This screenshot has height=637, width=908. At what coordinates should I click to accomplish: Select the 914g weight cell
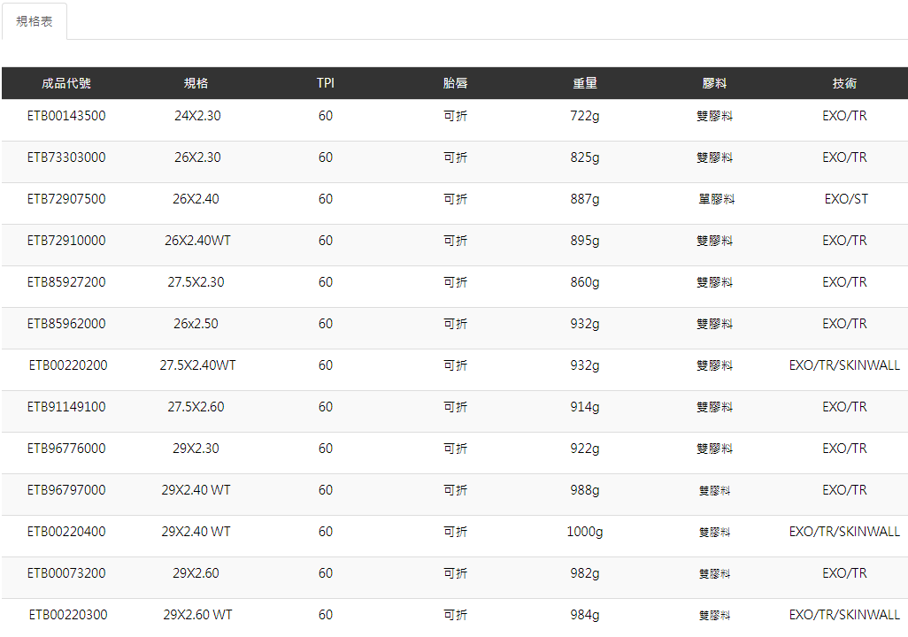coord(585,407)
